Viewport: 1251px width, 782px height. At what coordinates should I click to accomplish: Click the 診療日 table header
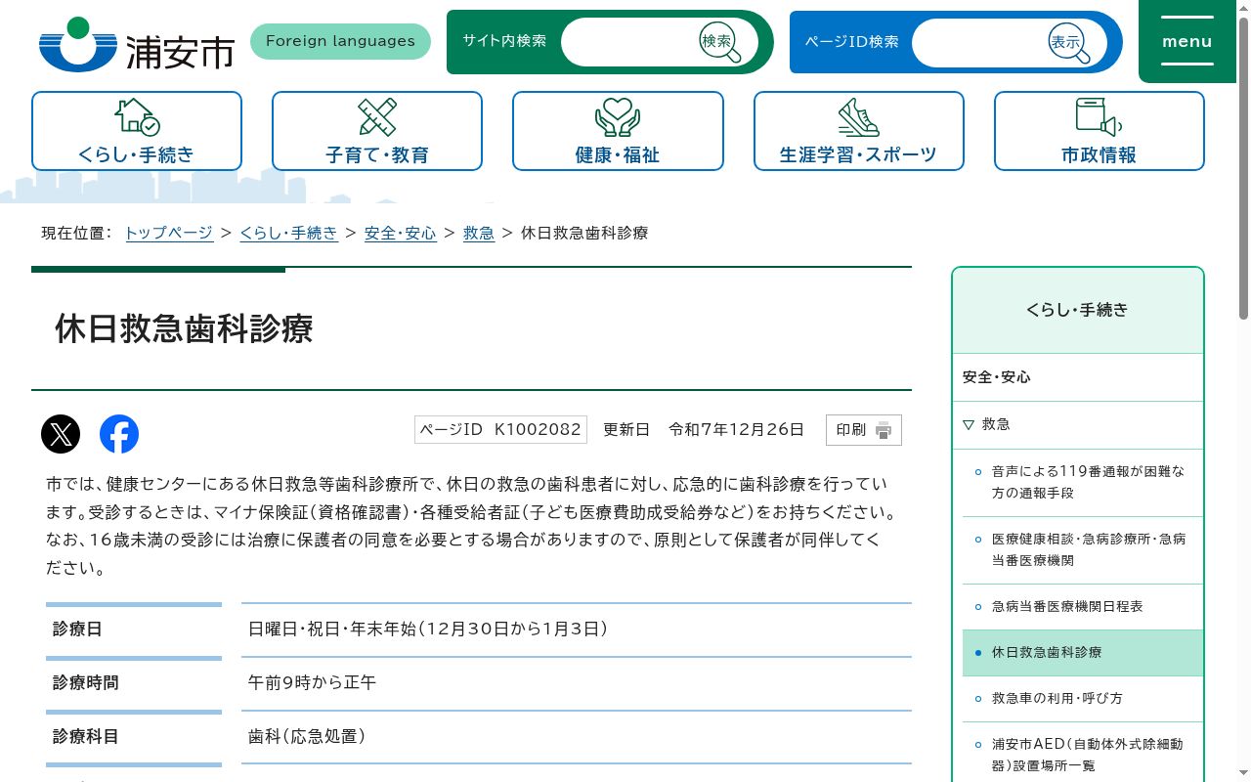[x=134, y=630]
